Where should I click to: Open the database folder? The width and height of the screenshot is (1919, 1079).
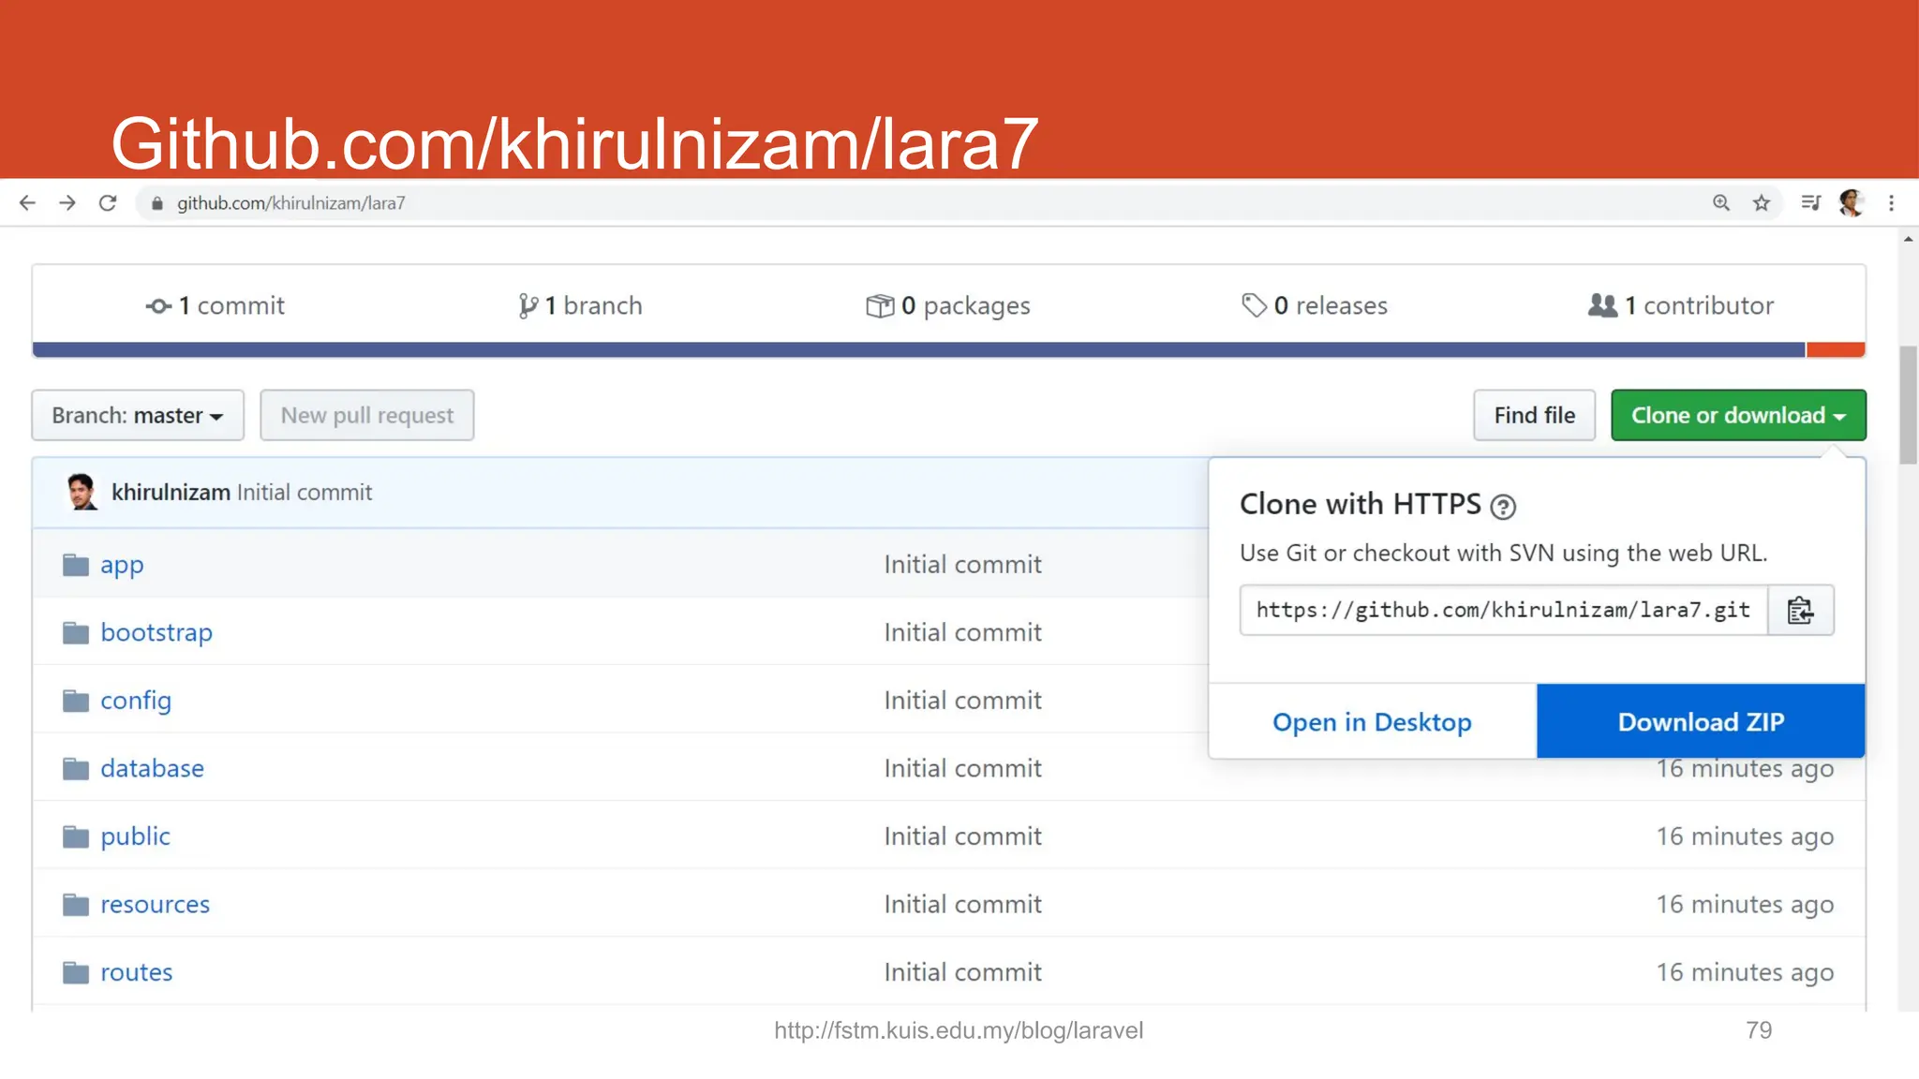[x=152, y=768]
